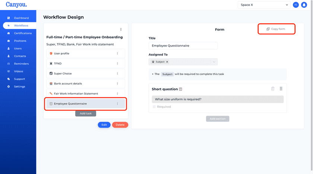Open the user avatar icon in header

click(x=295, y=5)
